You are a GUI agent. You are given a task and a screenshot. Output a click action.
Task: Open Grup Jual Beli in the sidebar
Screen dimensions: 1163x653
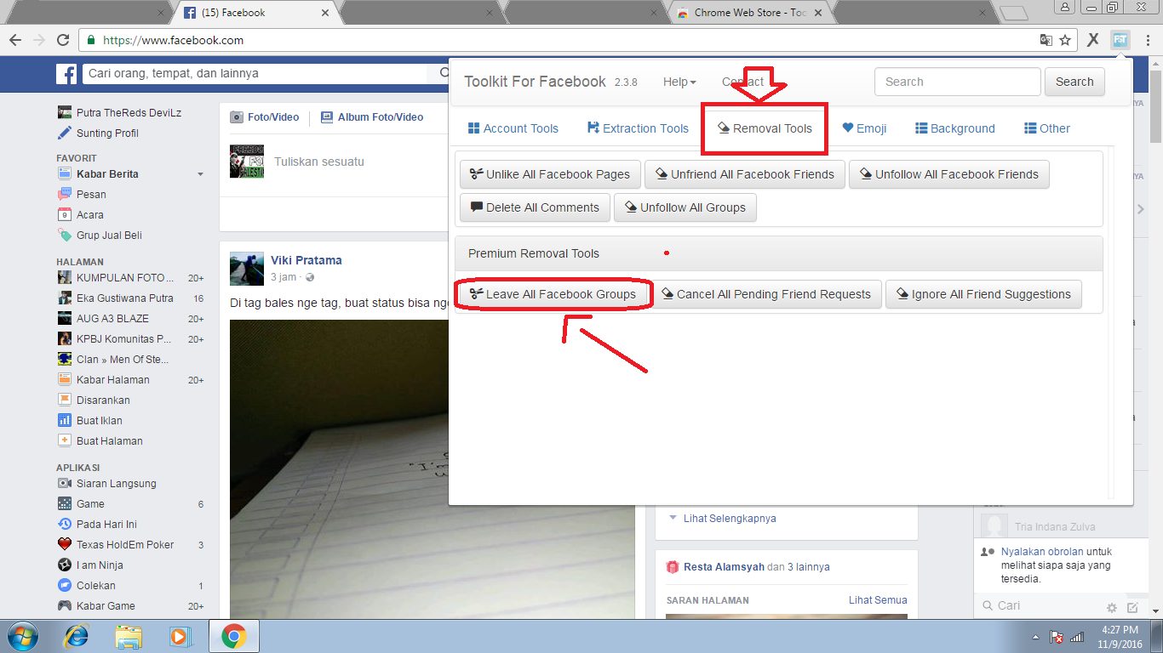point(109,235)
